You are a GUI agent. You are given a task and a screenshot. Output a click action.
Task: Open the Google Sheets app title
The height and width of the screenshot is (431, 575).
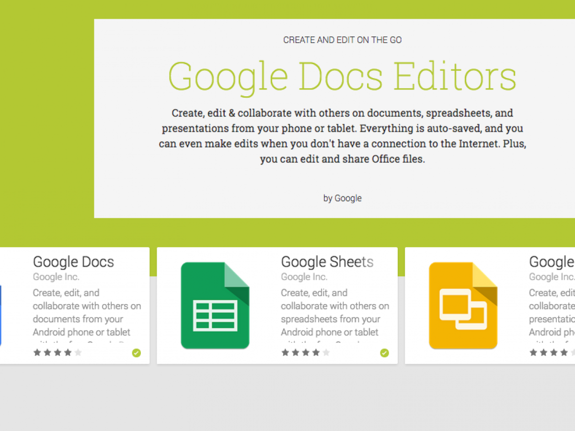(327, 262)
